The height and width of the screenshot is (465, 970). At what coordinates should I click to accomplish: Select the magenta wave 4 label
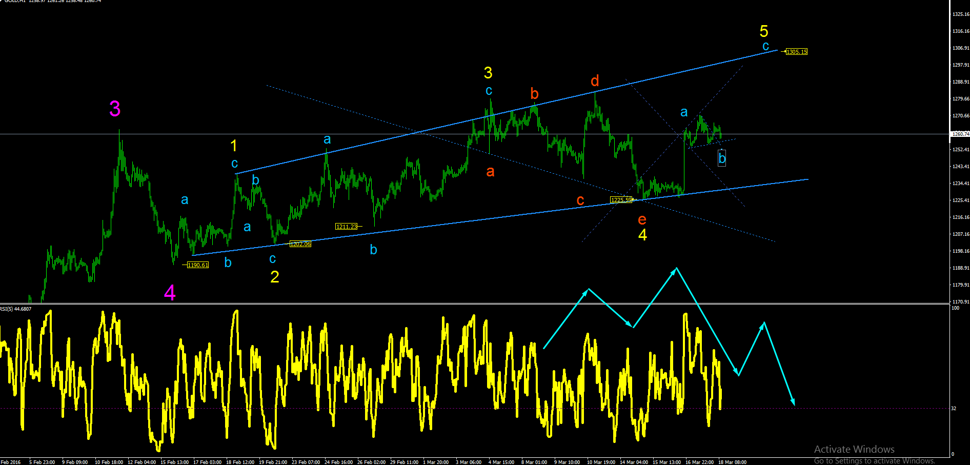(170, 293)
